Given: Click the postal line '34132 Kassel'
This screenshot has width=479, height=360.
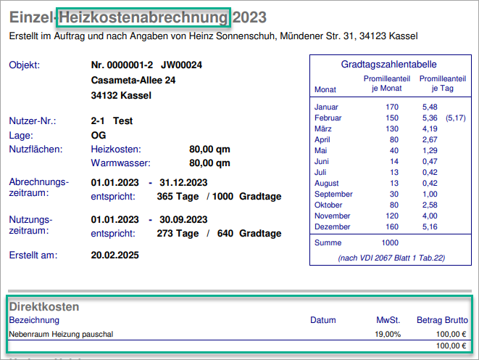Looking at the screenshot, I should [x=121, y=95].
